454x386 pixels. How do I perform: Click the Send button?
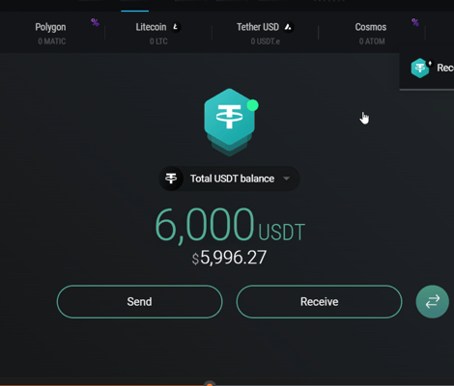tap(139, 302)
